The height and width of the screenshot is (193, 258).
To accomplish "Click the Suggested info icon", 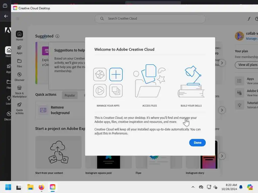I will click(x=57, y=36).
